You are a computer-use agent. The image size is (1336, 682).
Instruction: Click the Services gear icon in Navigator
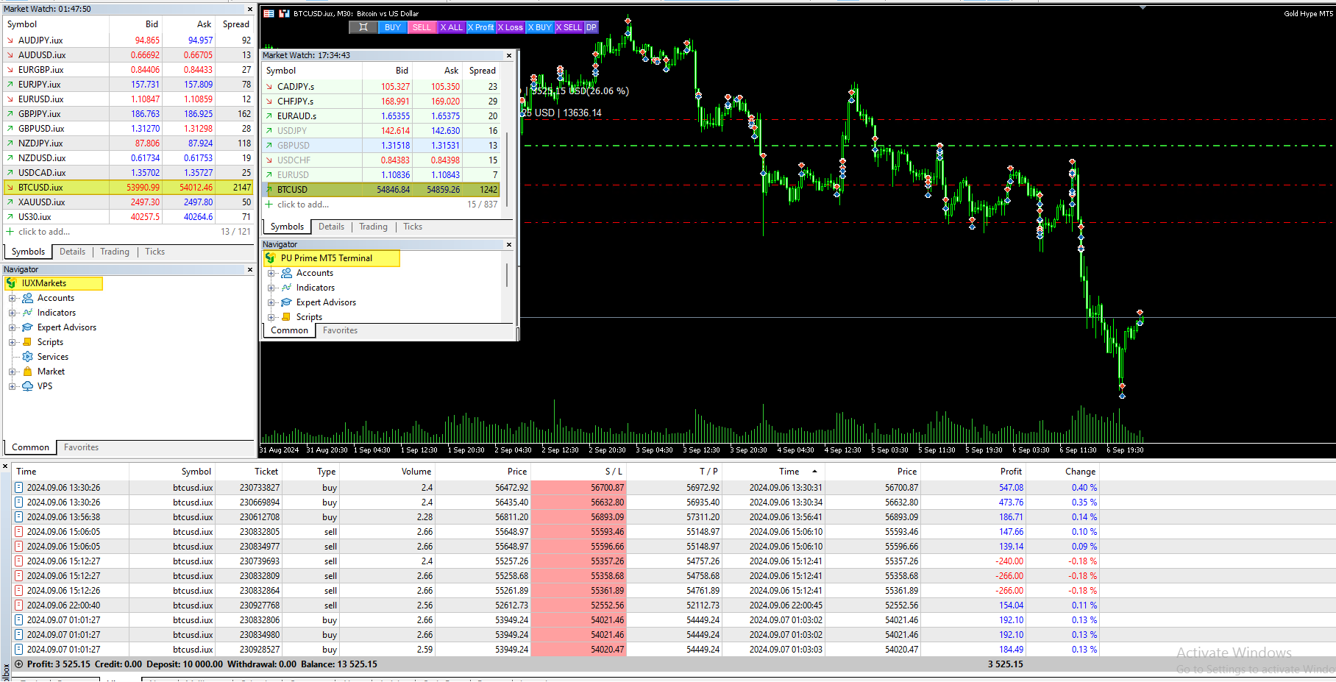coord(28,357)
